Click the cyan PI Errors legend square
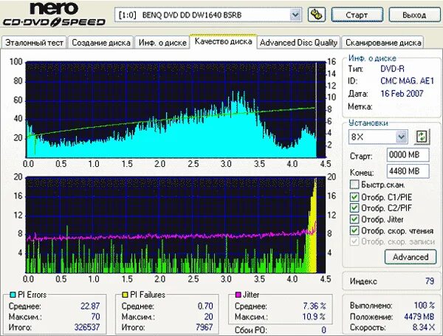Viewport: 443px width, 336px height. 13,295
